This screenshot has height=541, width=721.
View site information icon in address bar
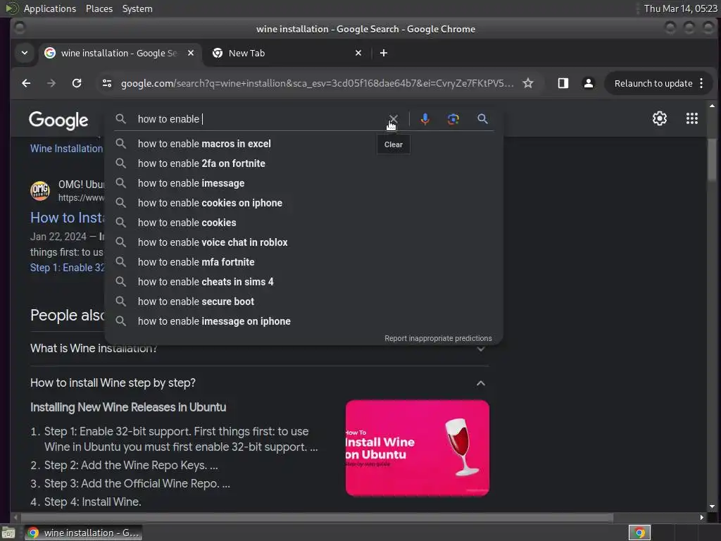click(x=107, y=83)
